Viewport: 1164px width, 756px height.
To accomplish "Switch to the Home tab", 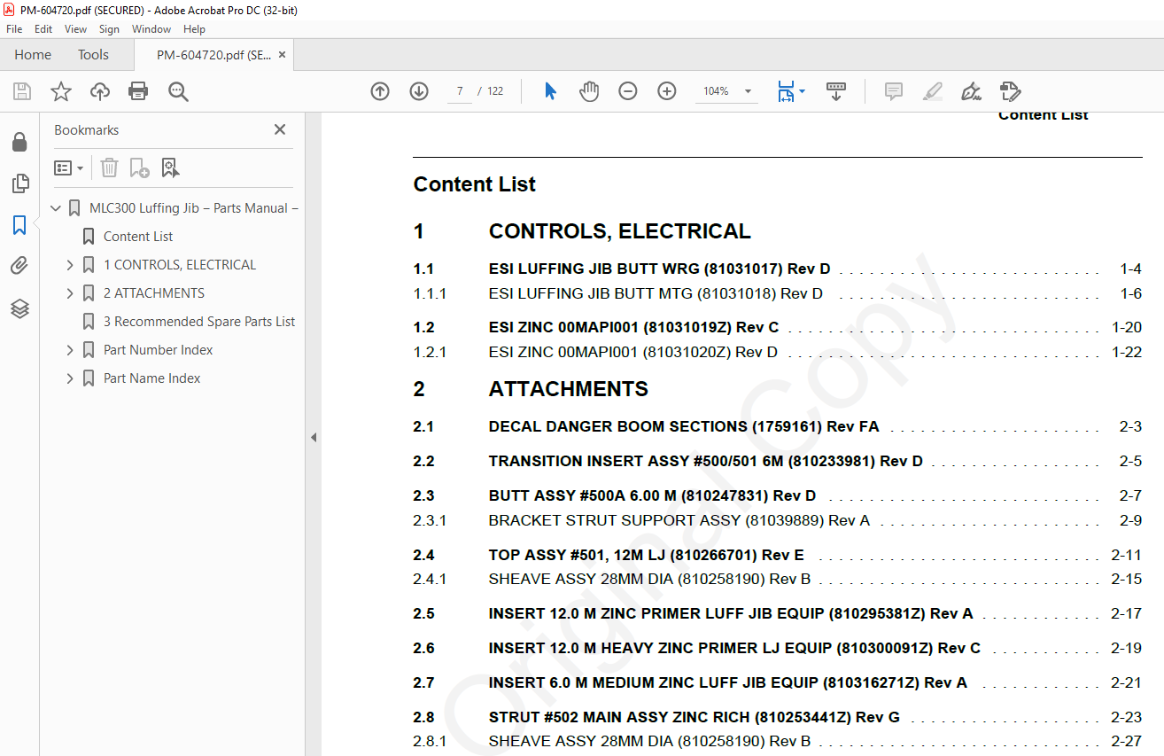I will 33,55.
